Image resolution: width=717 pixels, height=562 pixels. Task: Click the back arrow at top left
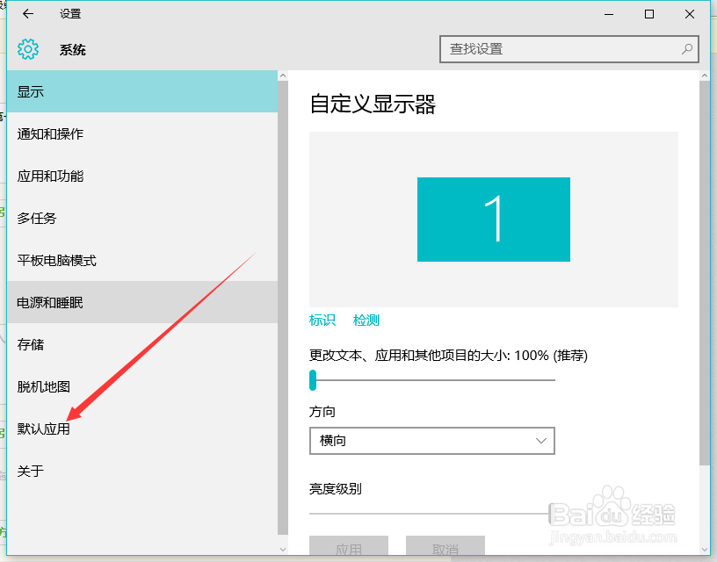[26, 14]
